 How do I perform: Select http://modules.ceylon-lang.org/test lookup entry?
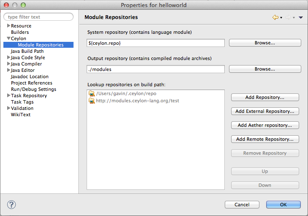[x=137, y=101]
